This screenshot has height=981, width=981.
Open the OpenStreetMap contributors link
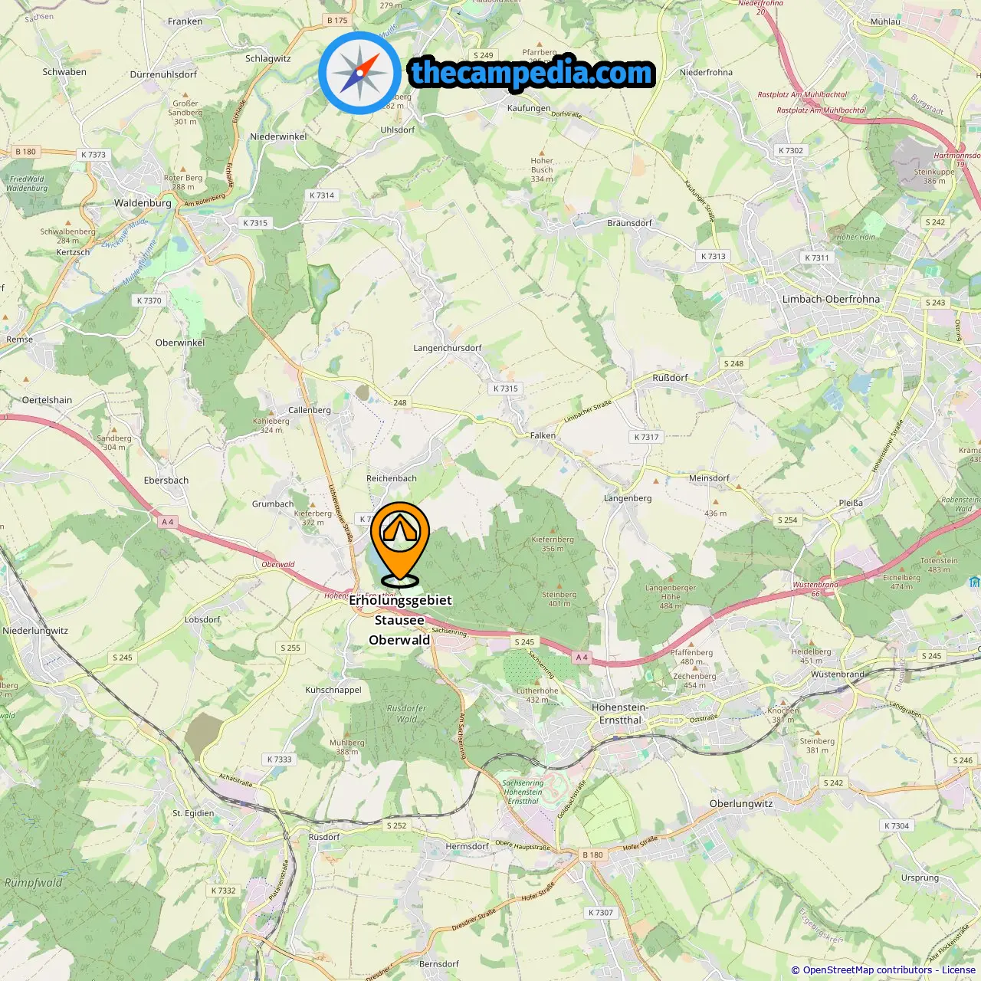(x=867, y=970)
